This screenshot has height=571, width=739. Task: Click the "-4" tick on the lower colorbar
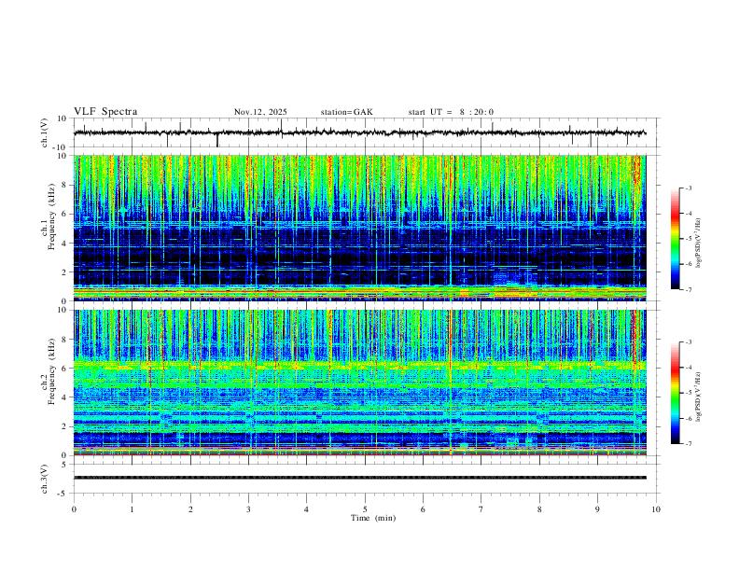[x=688, y=368]
